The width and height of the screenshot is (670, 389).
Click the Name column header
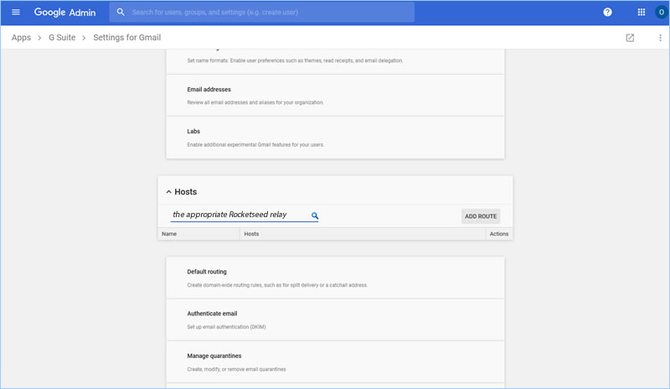point(169,234)
